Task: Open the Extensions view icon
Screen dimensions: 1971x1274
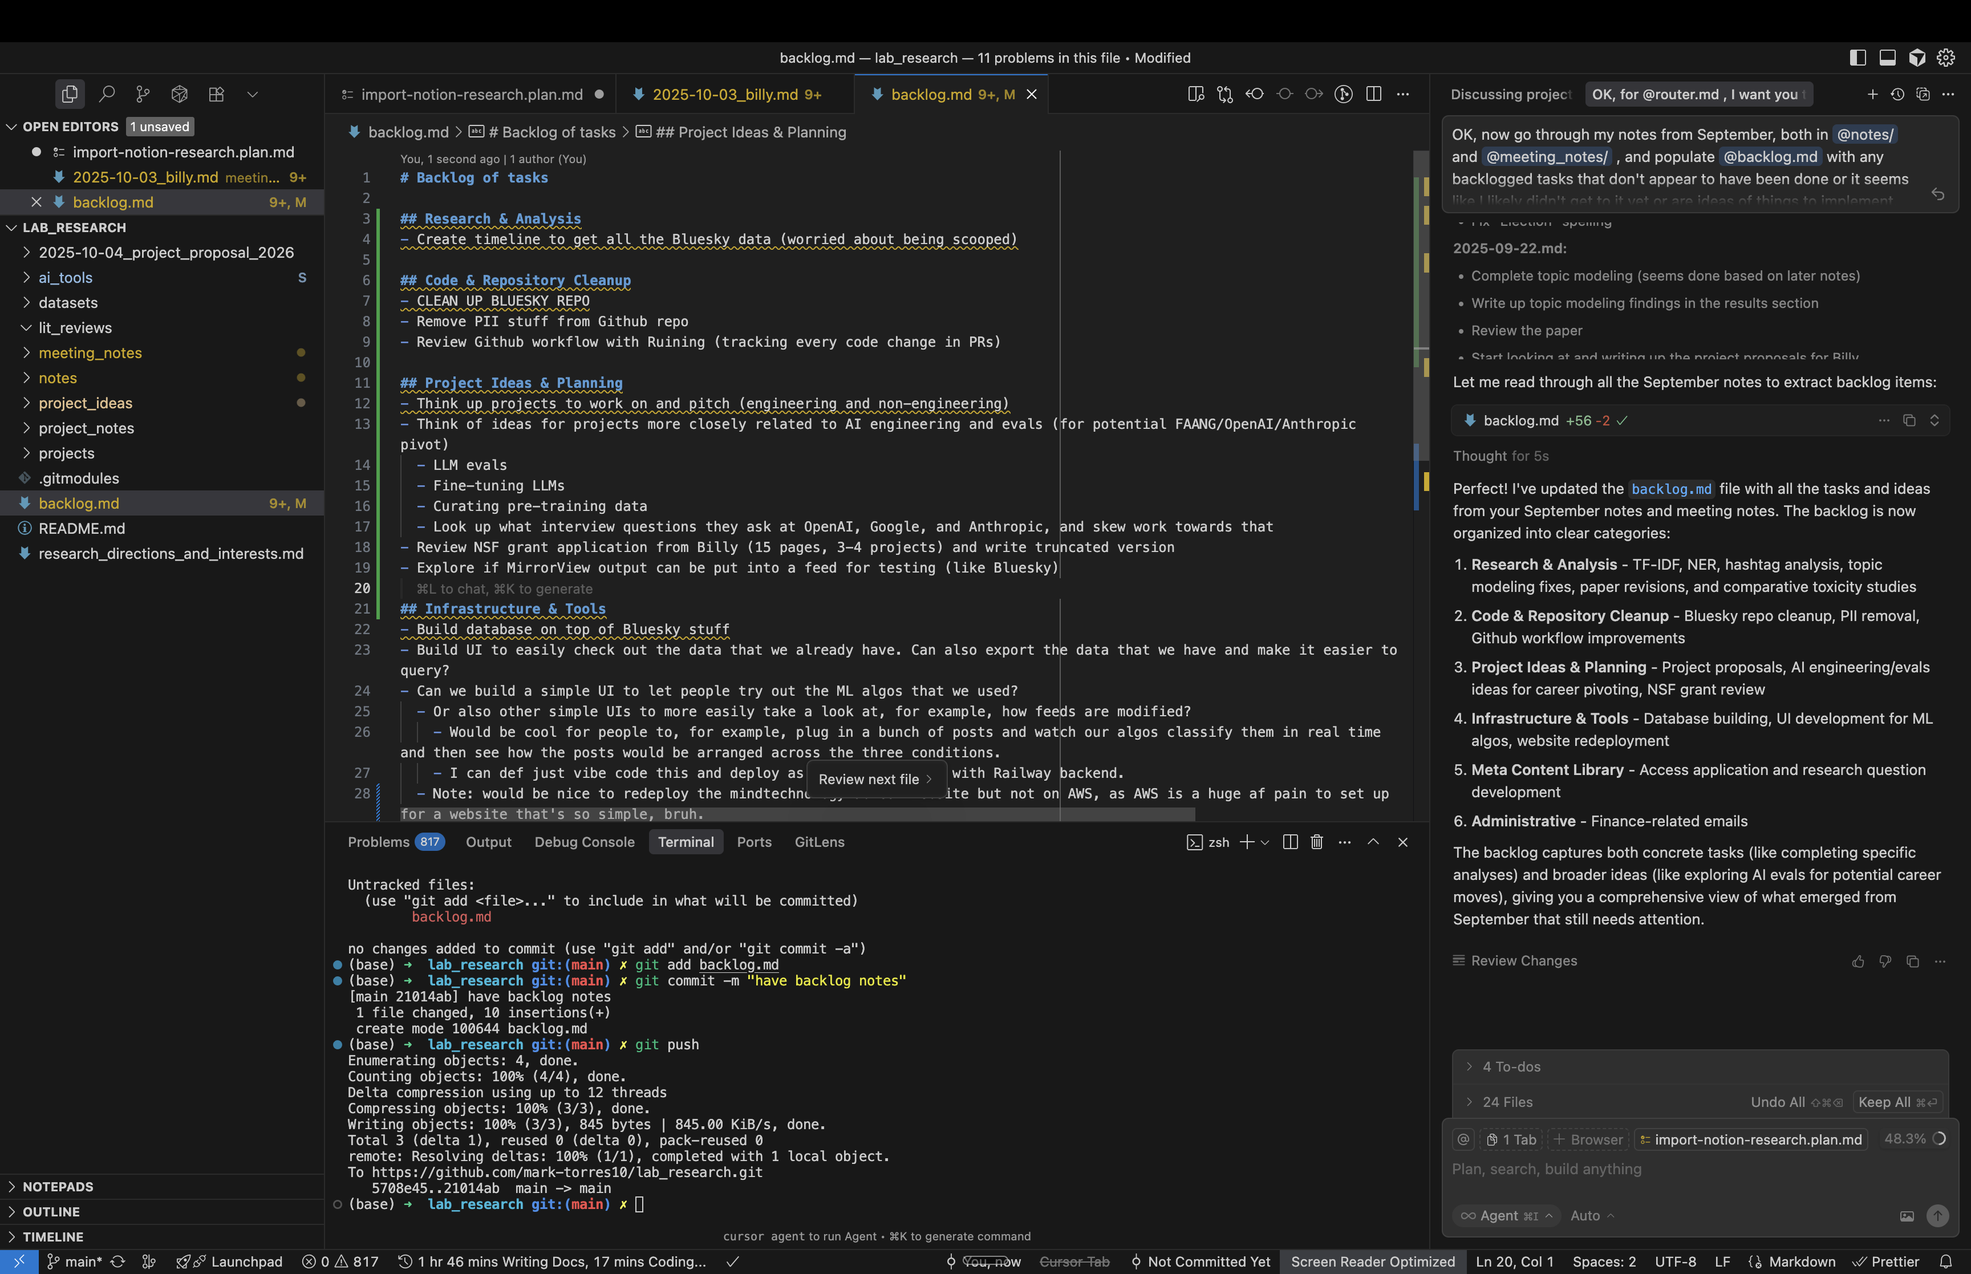Action: pos(216,94)
